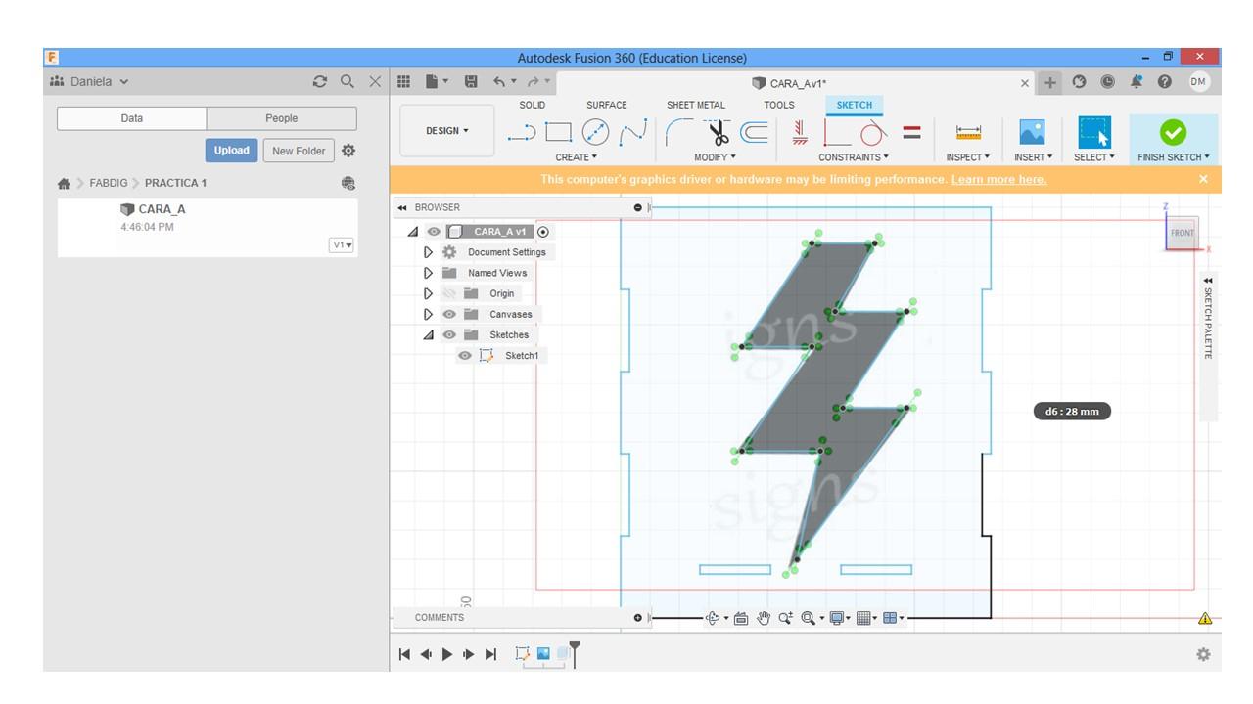
Task: Click the Insert image icon
Action: click(x=1032, y=132)
